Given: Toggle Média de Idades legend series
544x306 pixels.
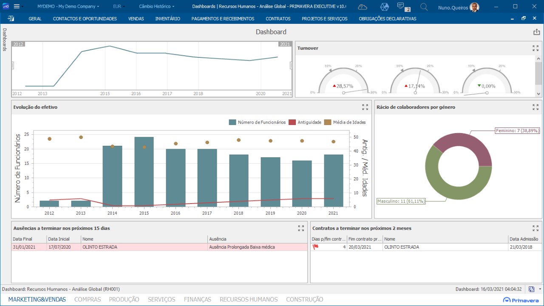Looking at the screenshot, I should click(x=345, y=122).
